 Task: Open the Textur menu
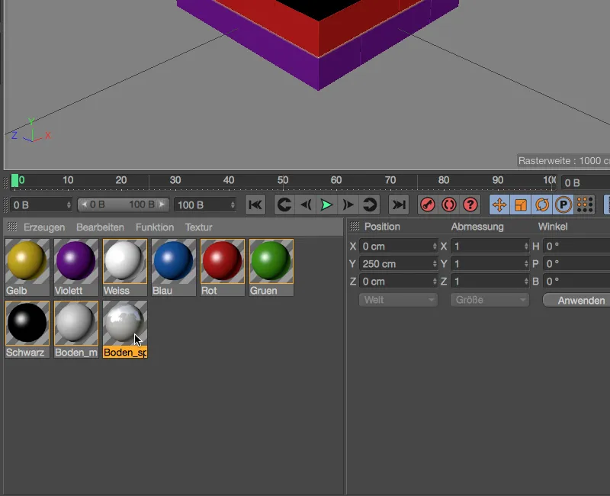(x=198, y=227)
